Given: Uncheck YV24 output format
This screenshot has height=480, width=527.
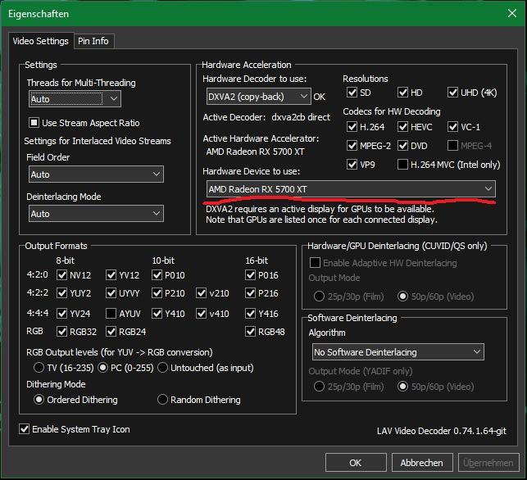Looking at the screenshot, I should click(61, 314).
